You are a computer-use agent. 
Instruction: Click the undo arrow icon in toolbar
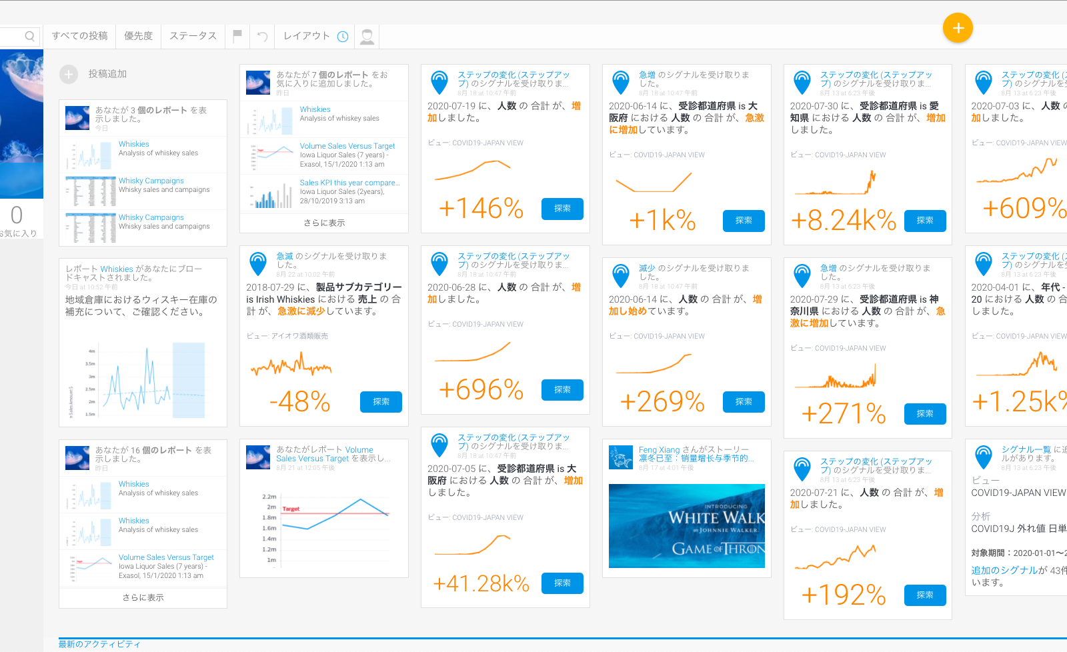tap(263, 37)
